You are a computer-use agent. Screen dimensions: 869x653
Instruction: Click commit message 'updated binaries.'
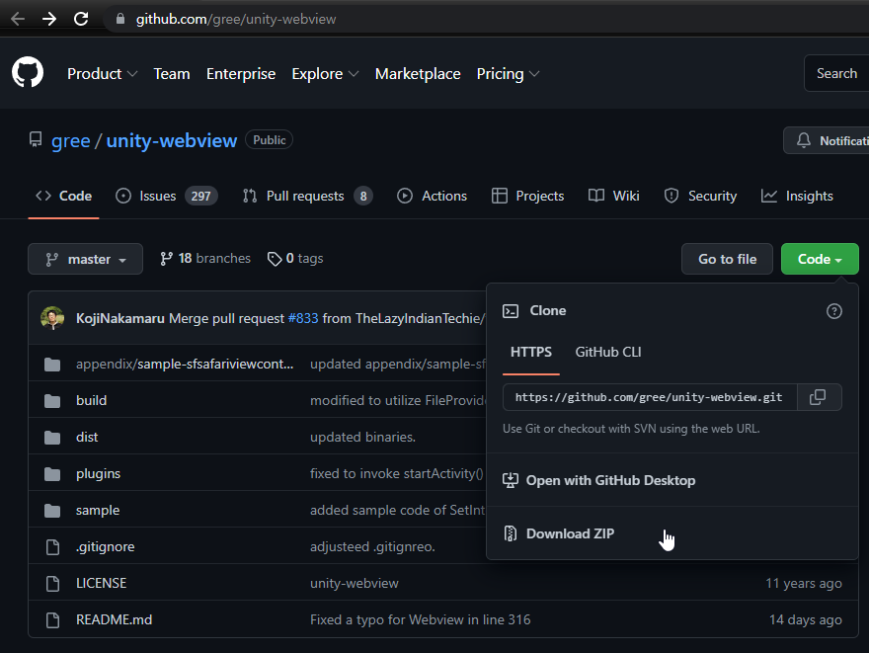362,438
